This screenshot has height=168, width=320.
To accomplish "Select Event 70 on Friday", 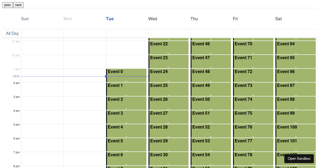I will [x=253, y=47].
